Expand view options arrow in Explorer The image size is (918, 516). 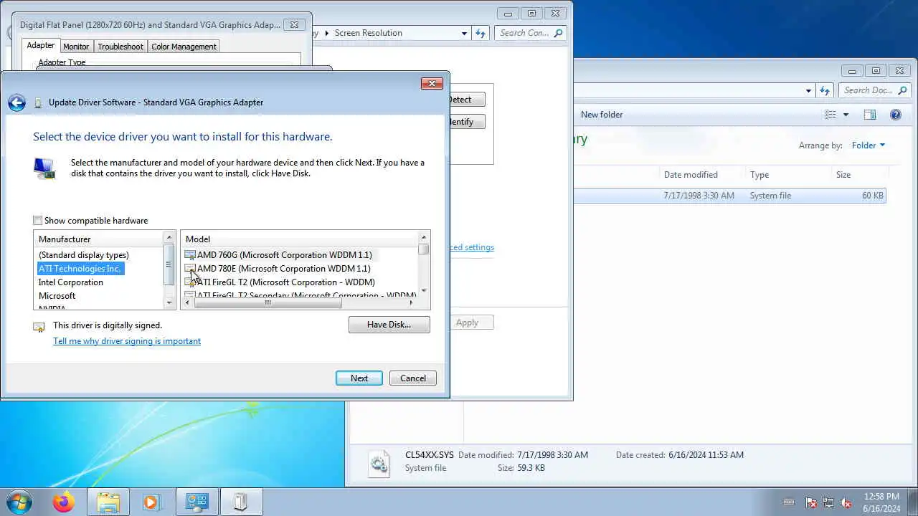pyautogui.click(x=846, y=115)
